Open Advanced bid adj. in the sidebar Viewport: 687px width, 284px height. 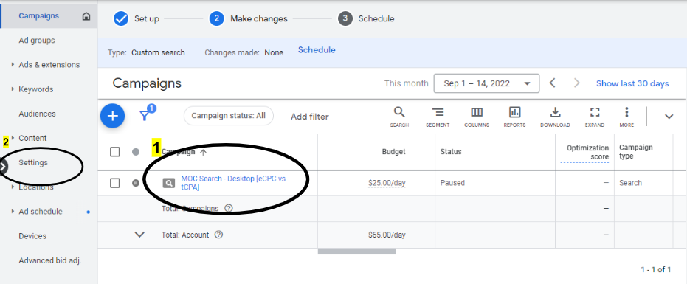click(50, 260)
